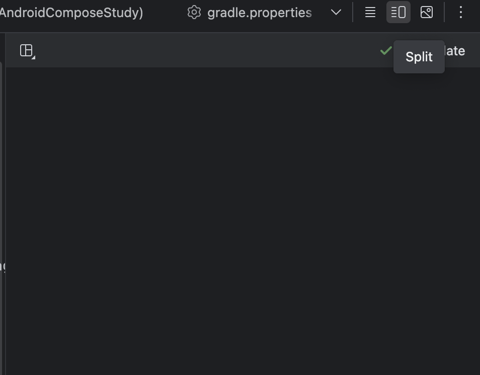The height and width of the screenshot is (375, 480).
Task: Click inside the empty preview panel
Action: click(x=243, y=221)
